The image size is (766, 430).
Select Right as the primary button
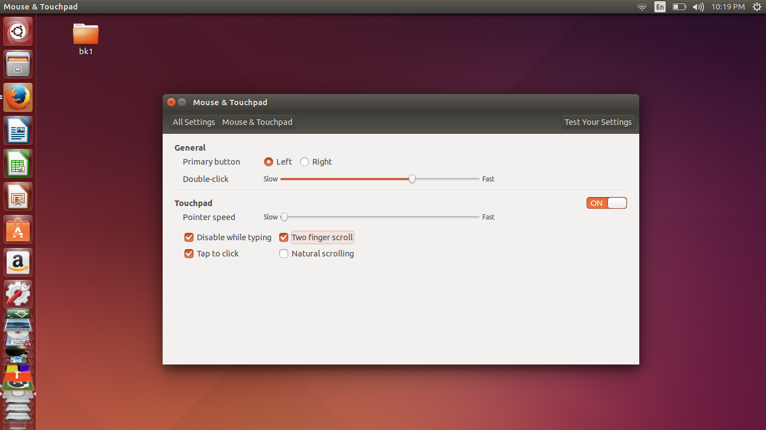(x=304, y=162)
